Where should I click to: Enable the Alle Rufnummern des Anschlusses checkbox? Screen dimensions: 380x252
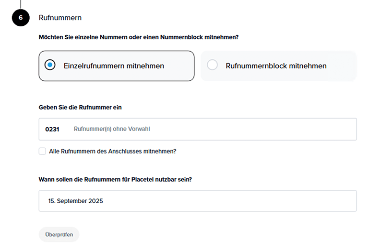[43, 151]
